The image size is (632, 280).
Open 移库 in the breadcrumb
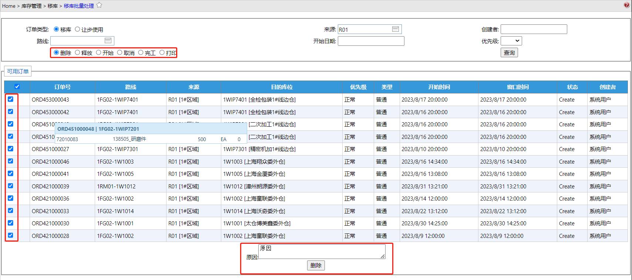53,6
